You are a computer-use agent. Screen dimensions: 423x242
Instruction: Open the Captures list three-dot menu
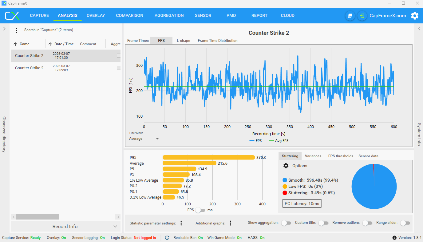click(16, 30)
